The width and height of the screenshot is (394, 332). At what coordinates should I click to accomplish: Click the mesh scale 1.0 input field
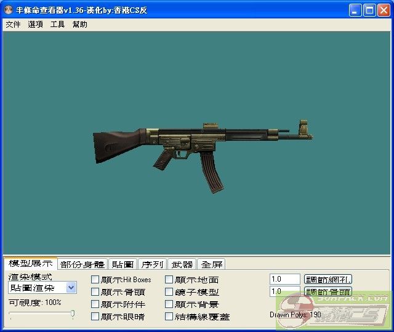pyautogui.click(x=284, y=279)
